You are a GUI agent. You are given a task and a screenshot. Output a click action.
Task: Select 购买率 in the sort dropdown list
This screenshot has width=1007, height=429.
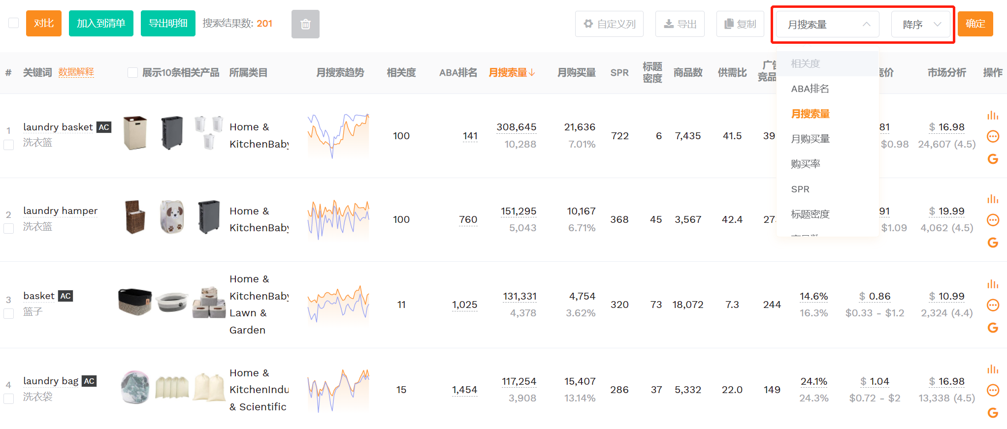pos(828,164)
